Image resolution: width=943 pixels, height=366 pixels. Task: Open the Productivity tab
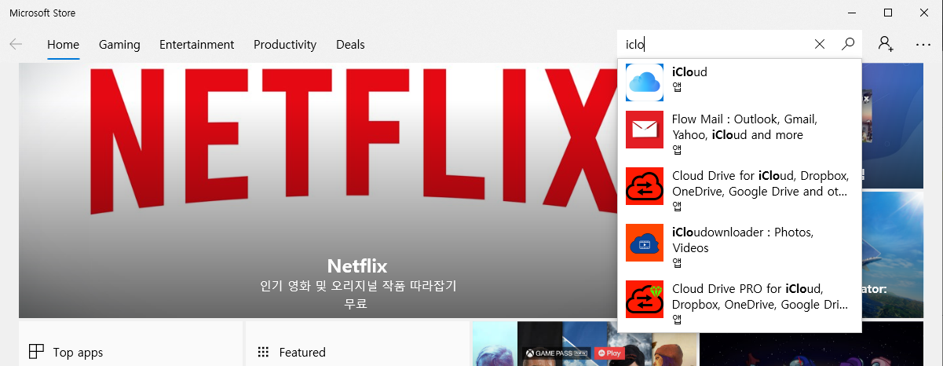coord(285,45)
